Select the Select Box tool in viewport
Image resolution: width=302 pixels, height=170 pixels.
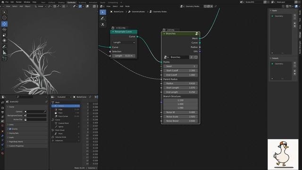click(4, 12)
